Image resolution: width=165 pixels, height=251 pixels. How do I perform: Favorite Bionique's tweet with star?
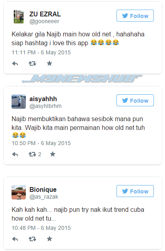[x=50, y=239]
